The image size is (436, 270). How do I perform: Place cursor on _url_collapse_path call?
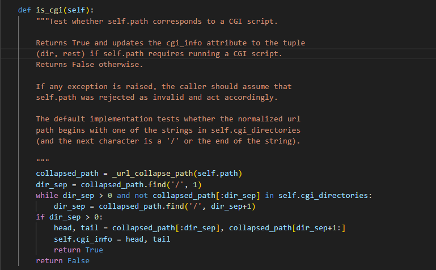153,174
